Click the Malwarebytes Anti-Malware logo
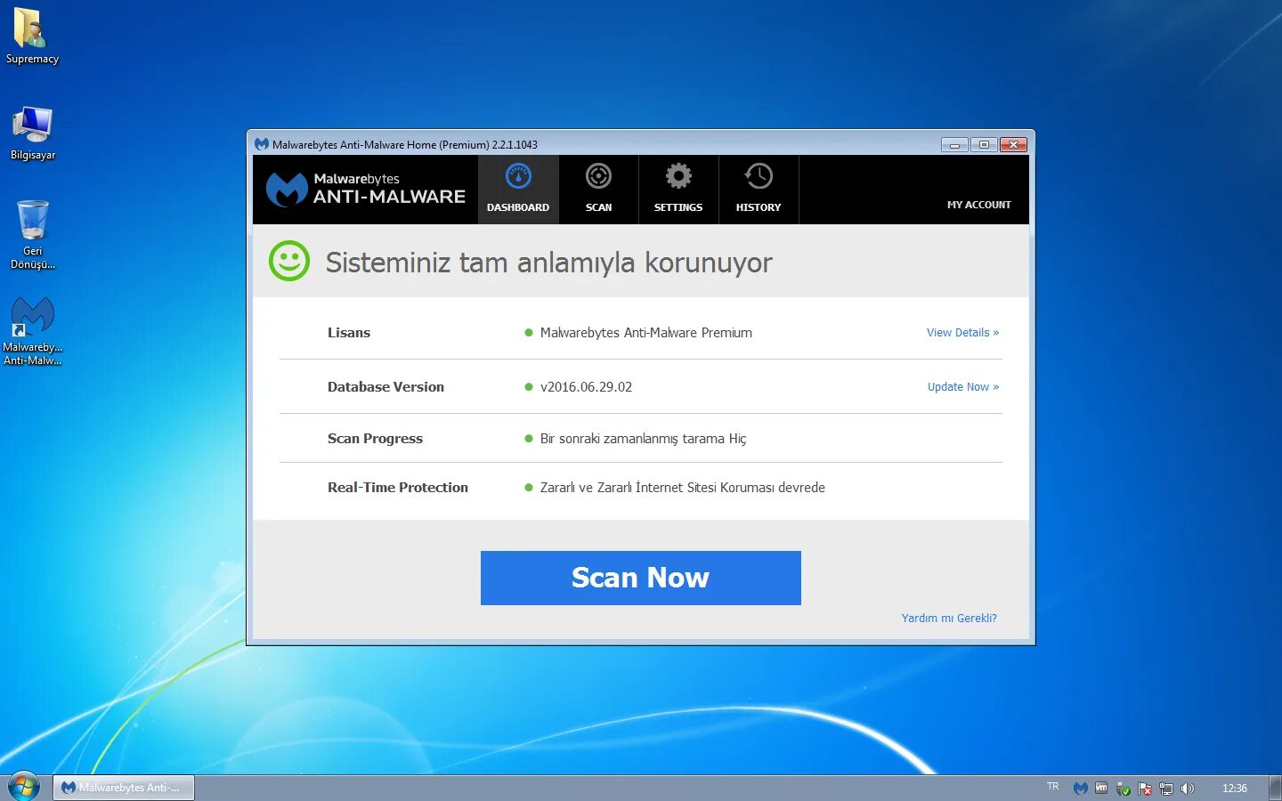Screen dimensions: 1282x801 click(366, 189)
